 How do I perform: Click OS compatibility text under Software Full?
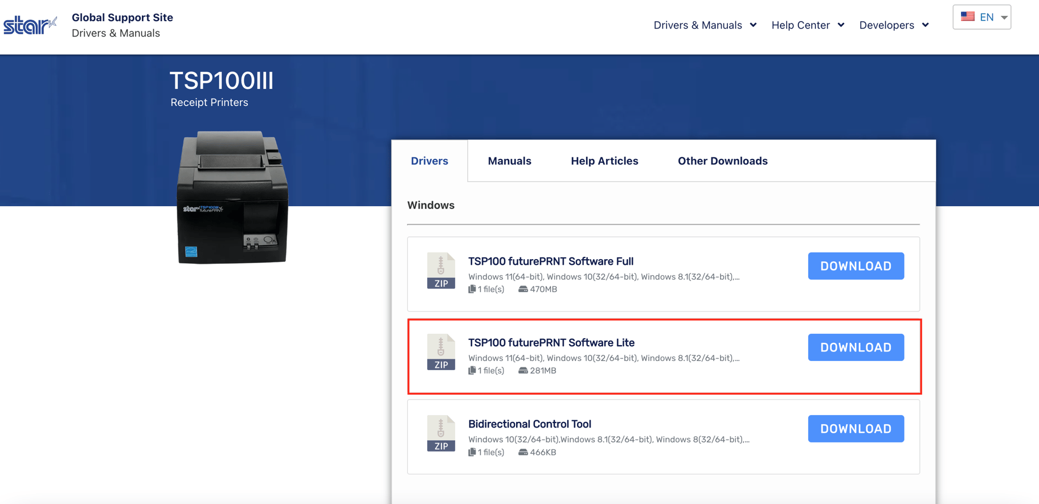tap(604, 277)
